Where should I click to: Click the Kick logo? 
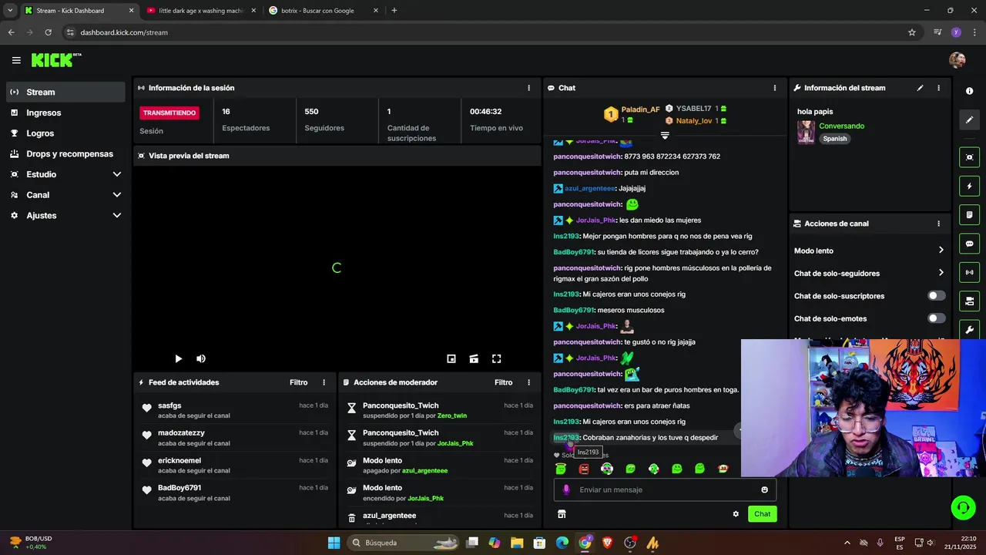click(x=56, y=60)
